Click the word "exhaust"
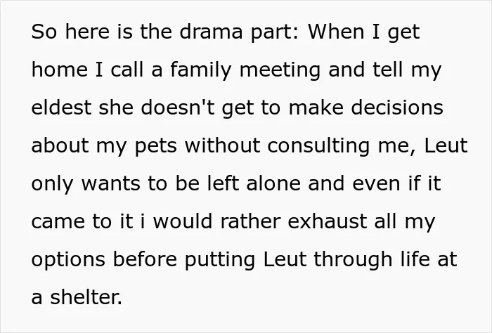Image resolution: width=492 pixels, height=333 pixels. coord(328,221)
